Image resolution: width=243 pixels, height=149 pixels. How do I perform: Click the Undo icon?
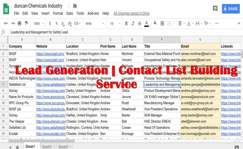6,24
